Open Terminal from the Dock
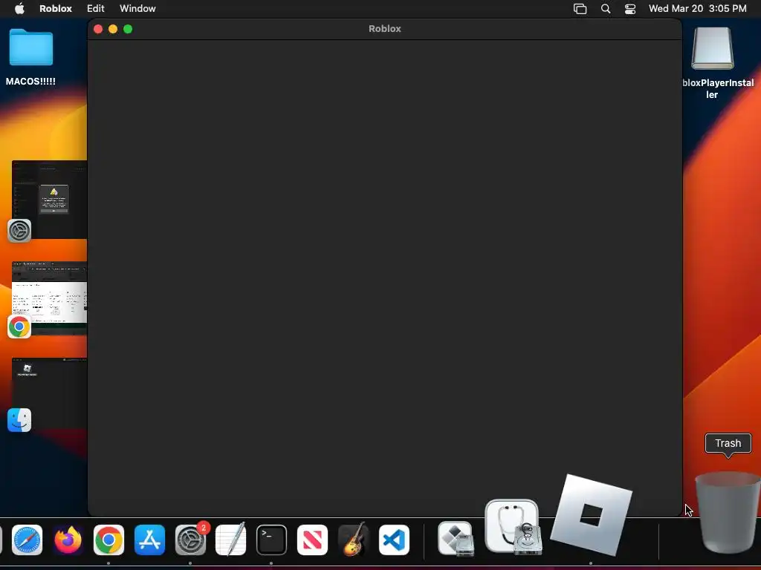This screenshot has height=570, width=761. point(271,540)
